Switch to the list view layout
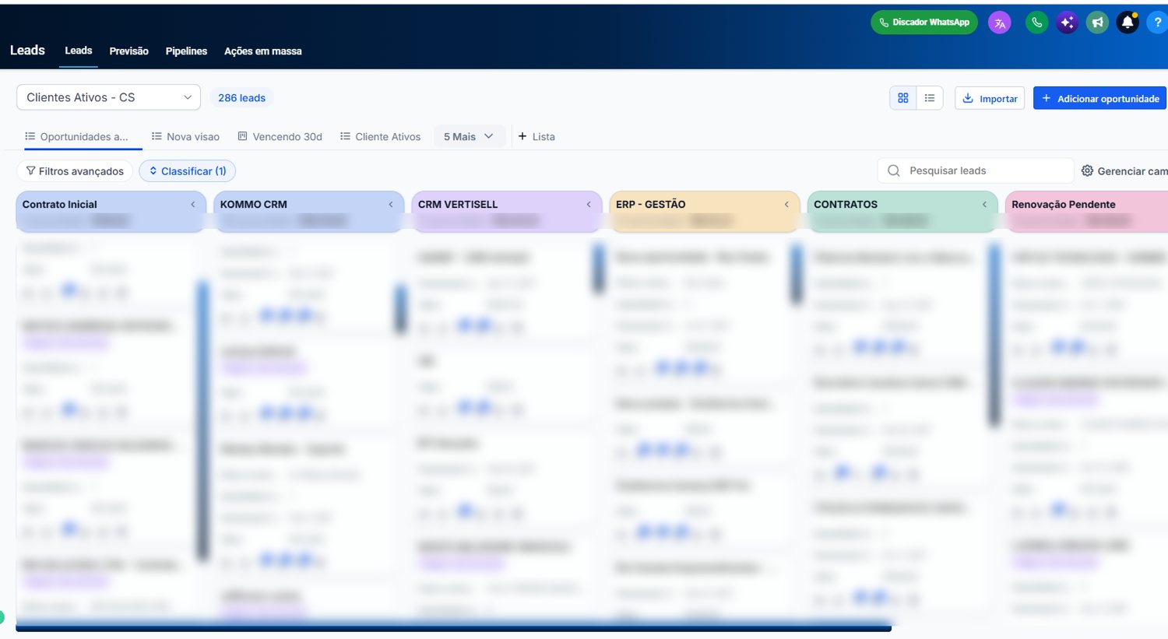 (x=930, y=98)
